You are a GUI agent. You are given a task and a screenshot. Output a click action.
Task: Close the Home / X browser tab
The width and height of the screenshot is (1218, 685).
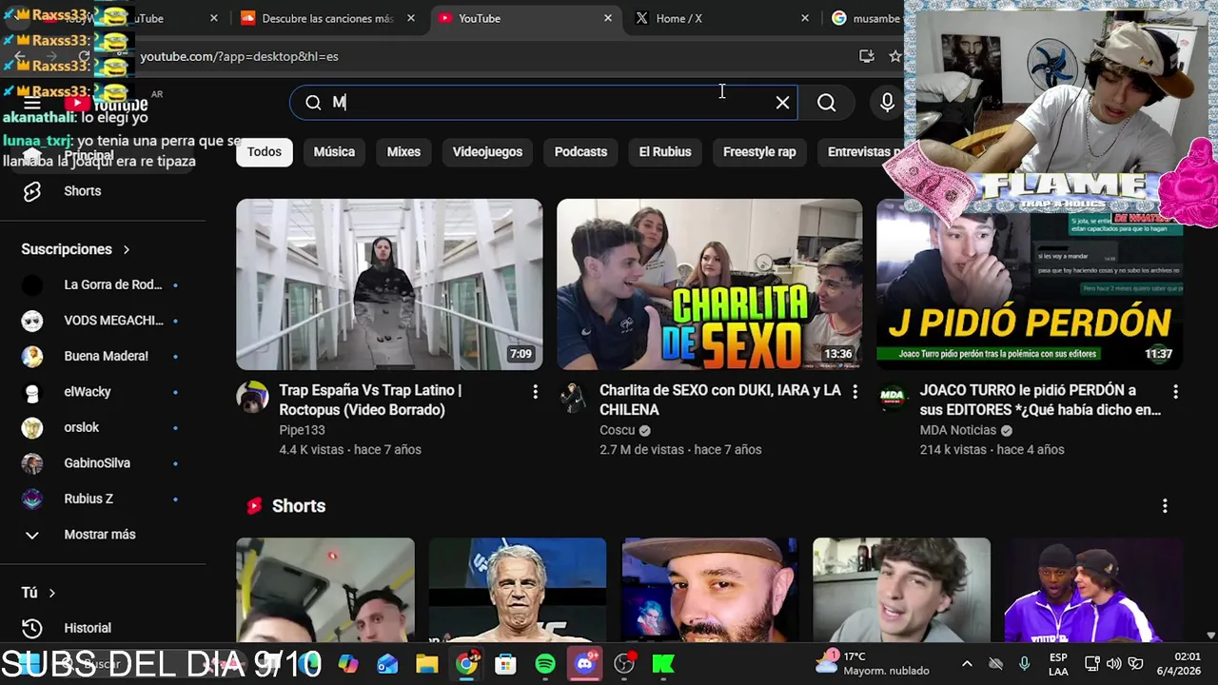[x=805, y=18]
